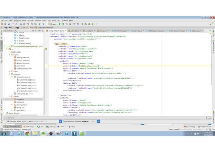Click the green Run app button
This screenshot has height=152, width=215.
pos(60,24)
